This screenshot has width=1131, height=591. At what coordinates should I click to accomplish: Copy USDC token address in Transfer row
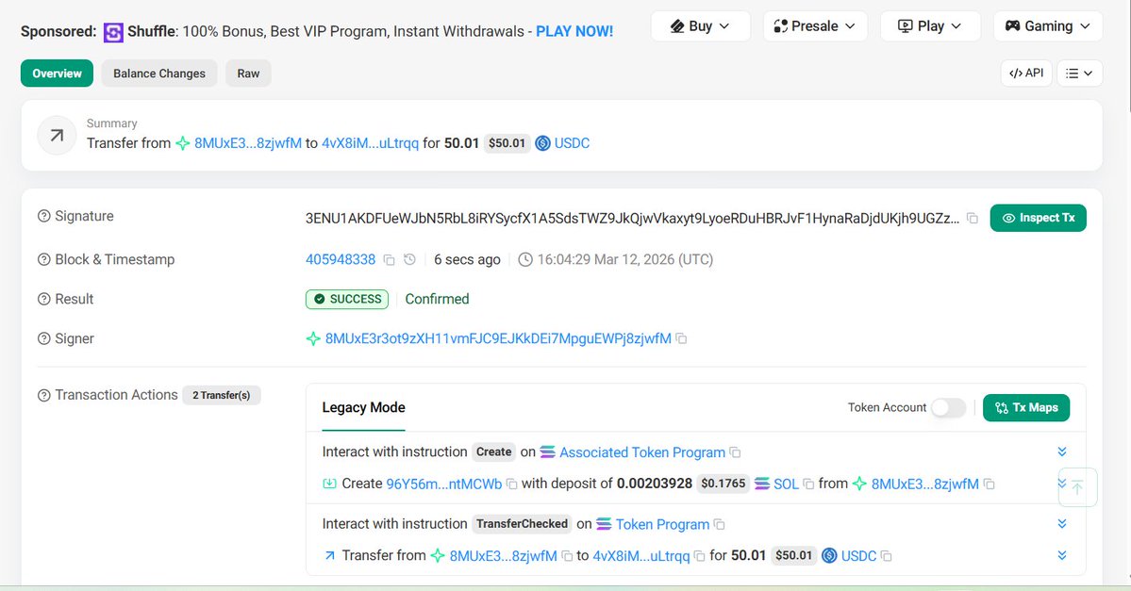(x=887, y=556)
